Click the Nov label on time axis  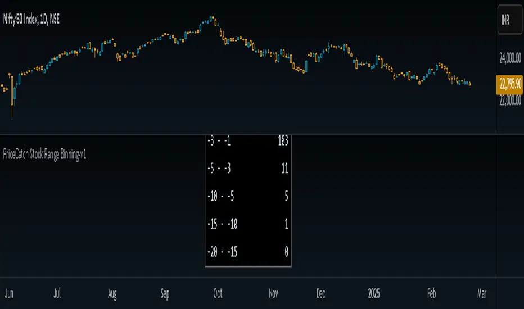273,294
